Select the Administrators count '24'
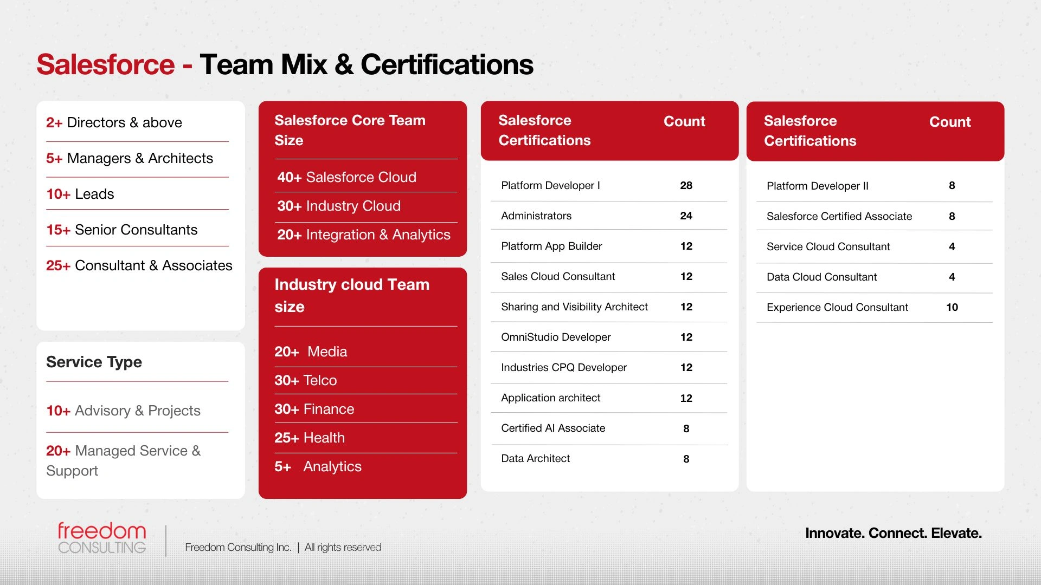Image resolution: width=1041 pixels, height=585 pixels. click(686, 216)
